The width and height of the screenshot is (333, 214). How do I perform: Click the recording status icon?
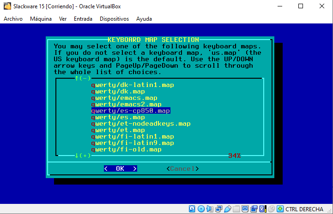pyautogui.click(x=254, y=209)
